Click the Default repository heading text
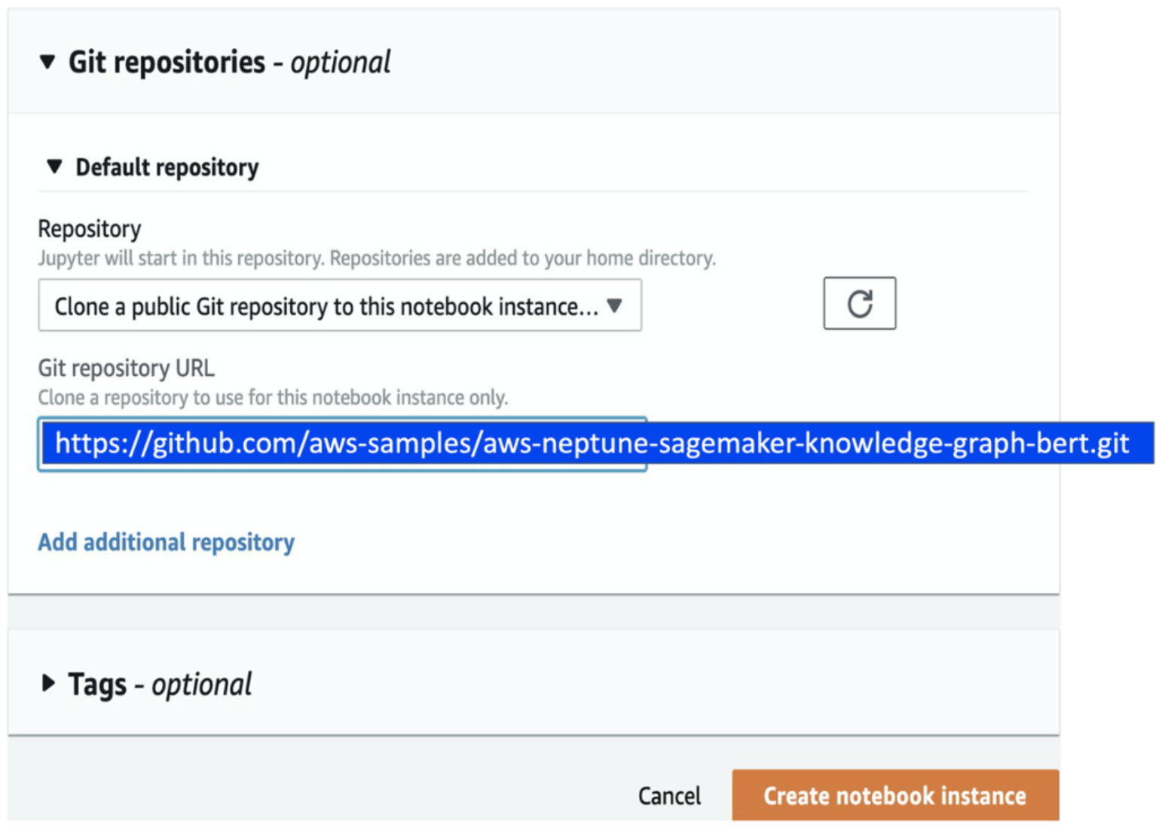 167,167
